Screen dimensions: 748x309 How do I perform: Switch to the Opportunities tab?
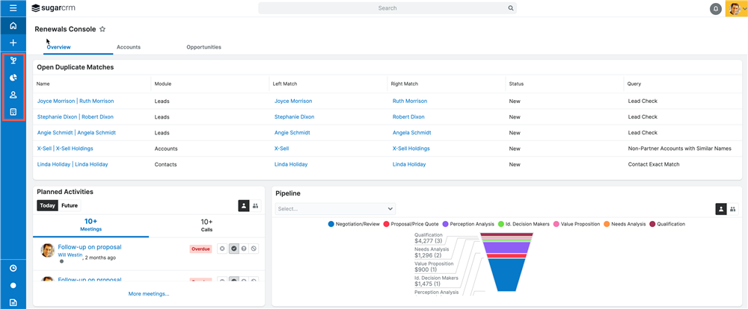pos(203,47)
